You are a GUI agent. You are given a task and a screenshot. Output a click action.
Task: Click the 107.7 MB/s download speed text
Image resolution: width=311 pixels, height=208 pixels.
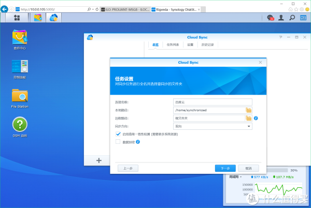coord(283,177)
